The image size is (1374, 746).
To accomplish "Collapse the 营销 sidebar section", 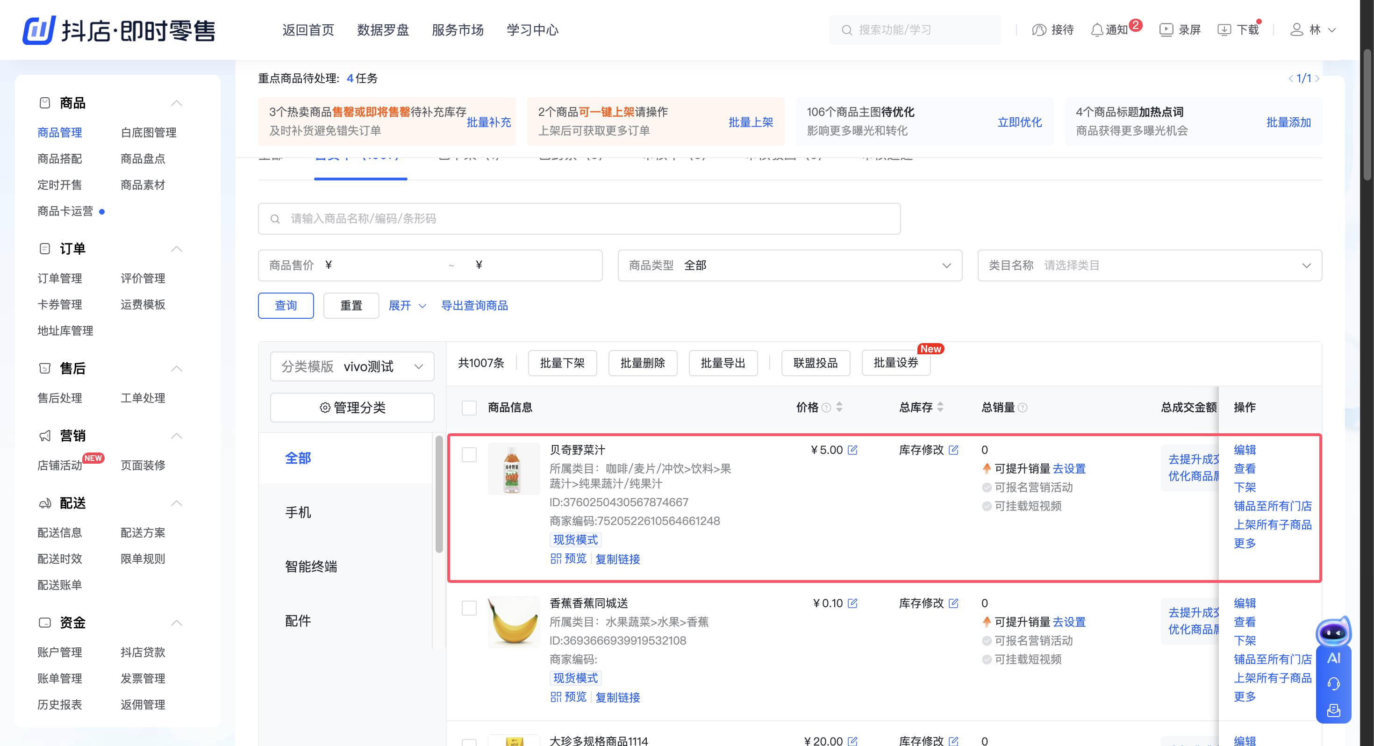I will coord(177,436).
